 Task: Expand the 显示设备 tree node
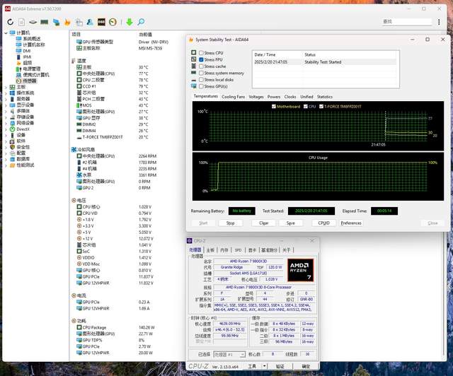(6, 105)
